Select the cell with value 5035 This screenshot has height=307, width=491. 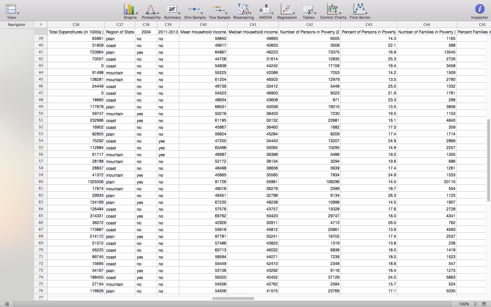[x=427, y=291]
